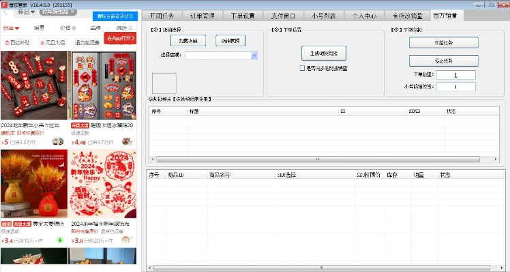Open the 筛选 filter menu icon
Screen dimensions: 510x272
[132, 29]
